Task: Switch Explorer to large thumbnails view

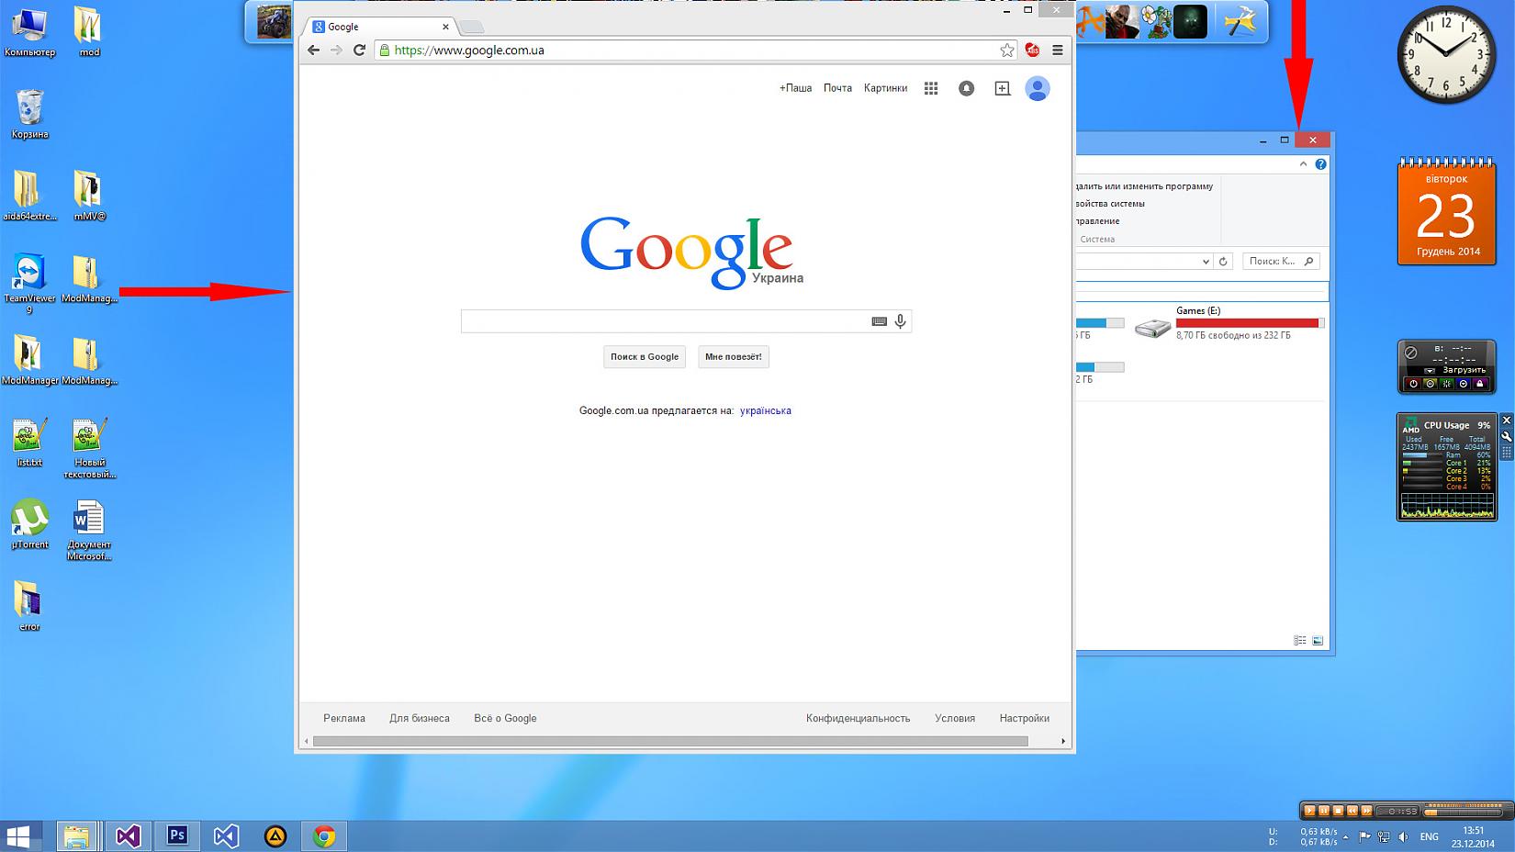Action: pos(1318,641)
